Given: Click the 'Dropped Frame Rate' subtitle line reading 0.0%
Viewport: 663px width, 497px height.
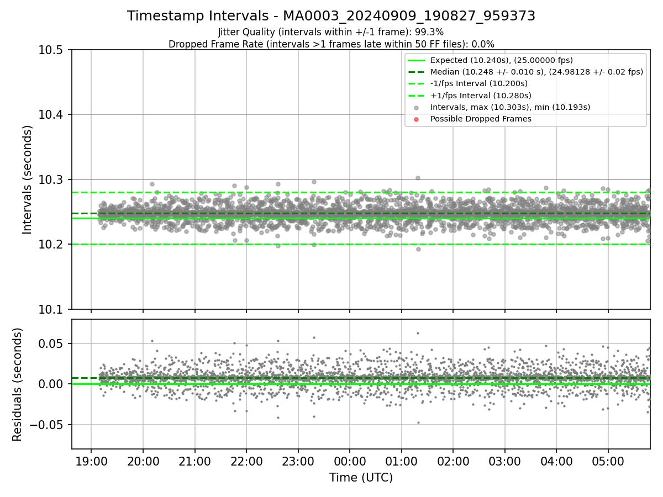Looking at the screenshot, I should [331, 44].
